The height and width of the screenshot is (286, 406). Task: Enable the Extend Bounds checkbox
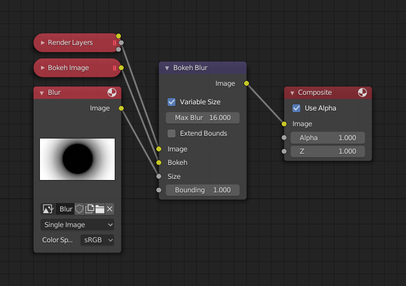pos(172,133)
